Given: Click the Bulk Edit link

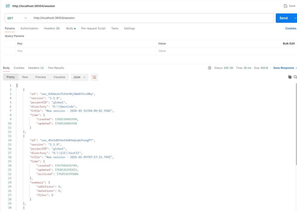Looking at the screenshot, I should point(289,43).
